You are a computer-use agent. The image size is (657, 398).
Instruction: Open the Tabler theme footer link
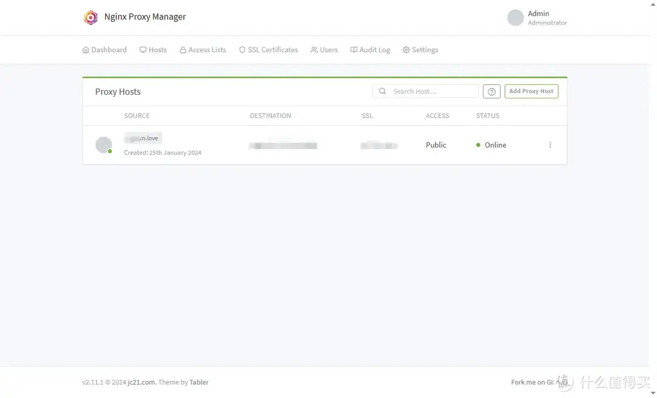198,383
